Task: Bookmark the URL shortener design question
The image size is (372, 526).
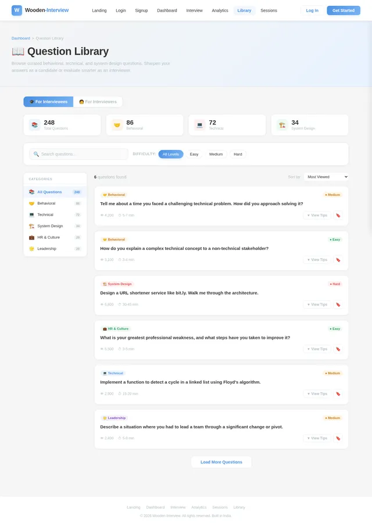Action: point(338,305)
